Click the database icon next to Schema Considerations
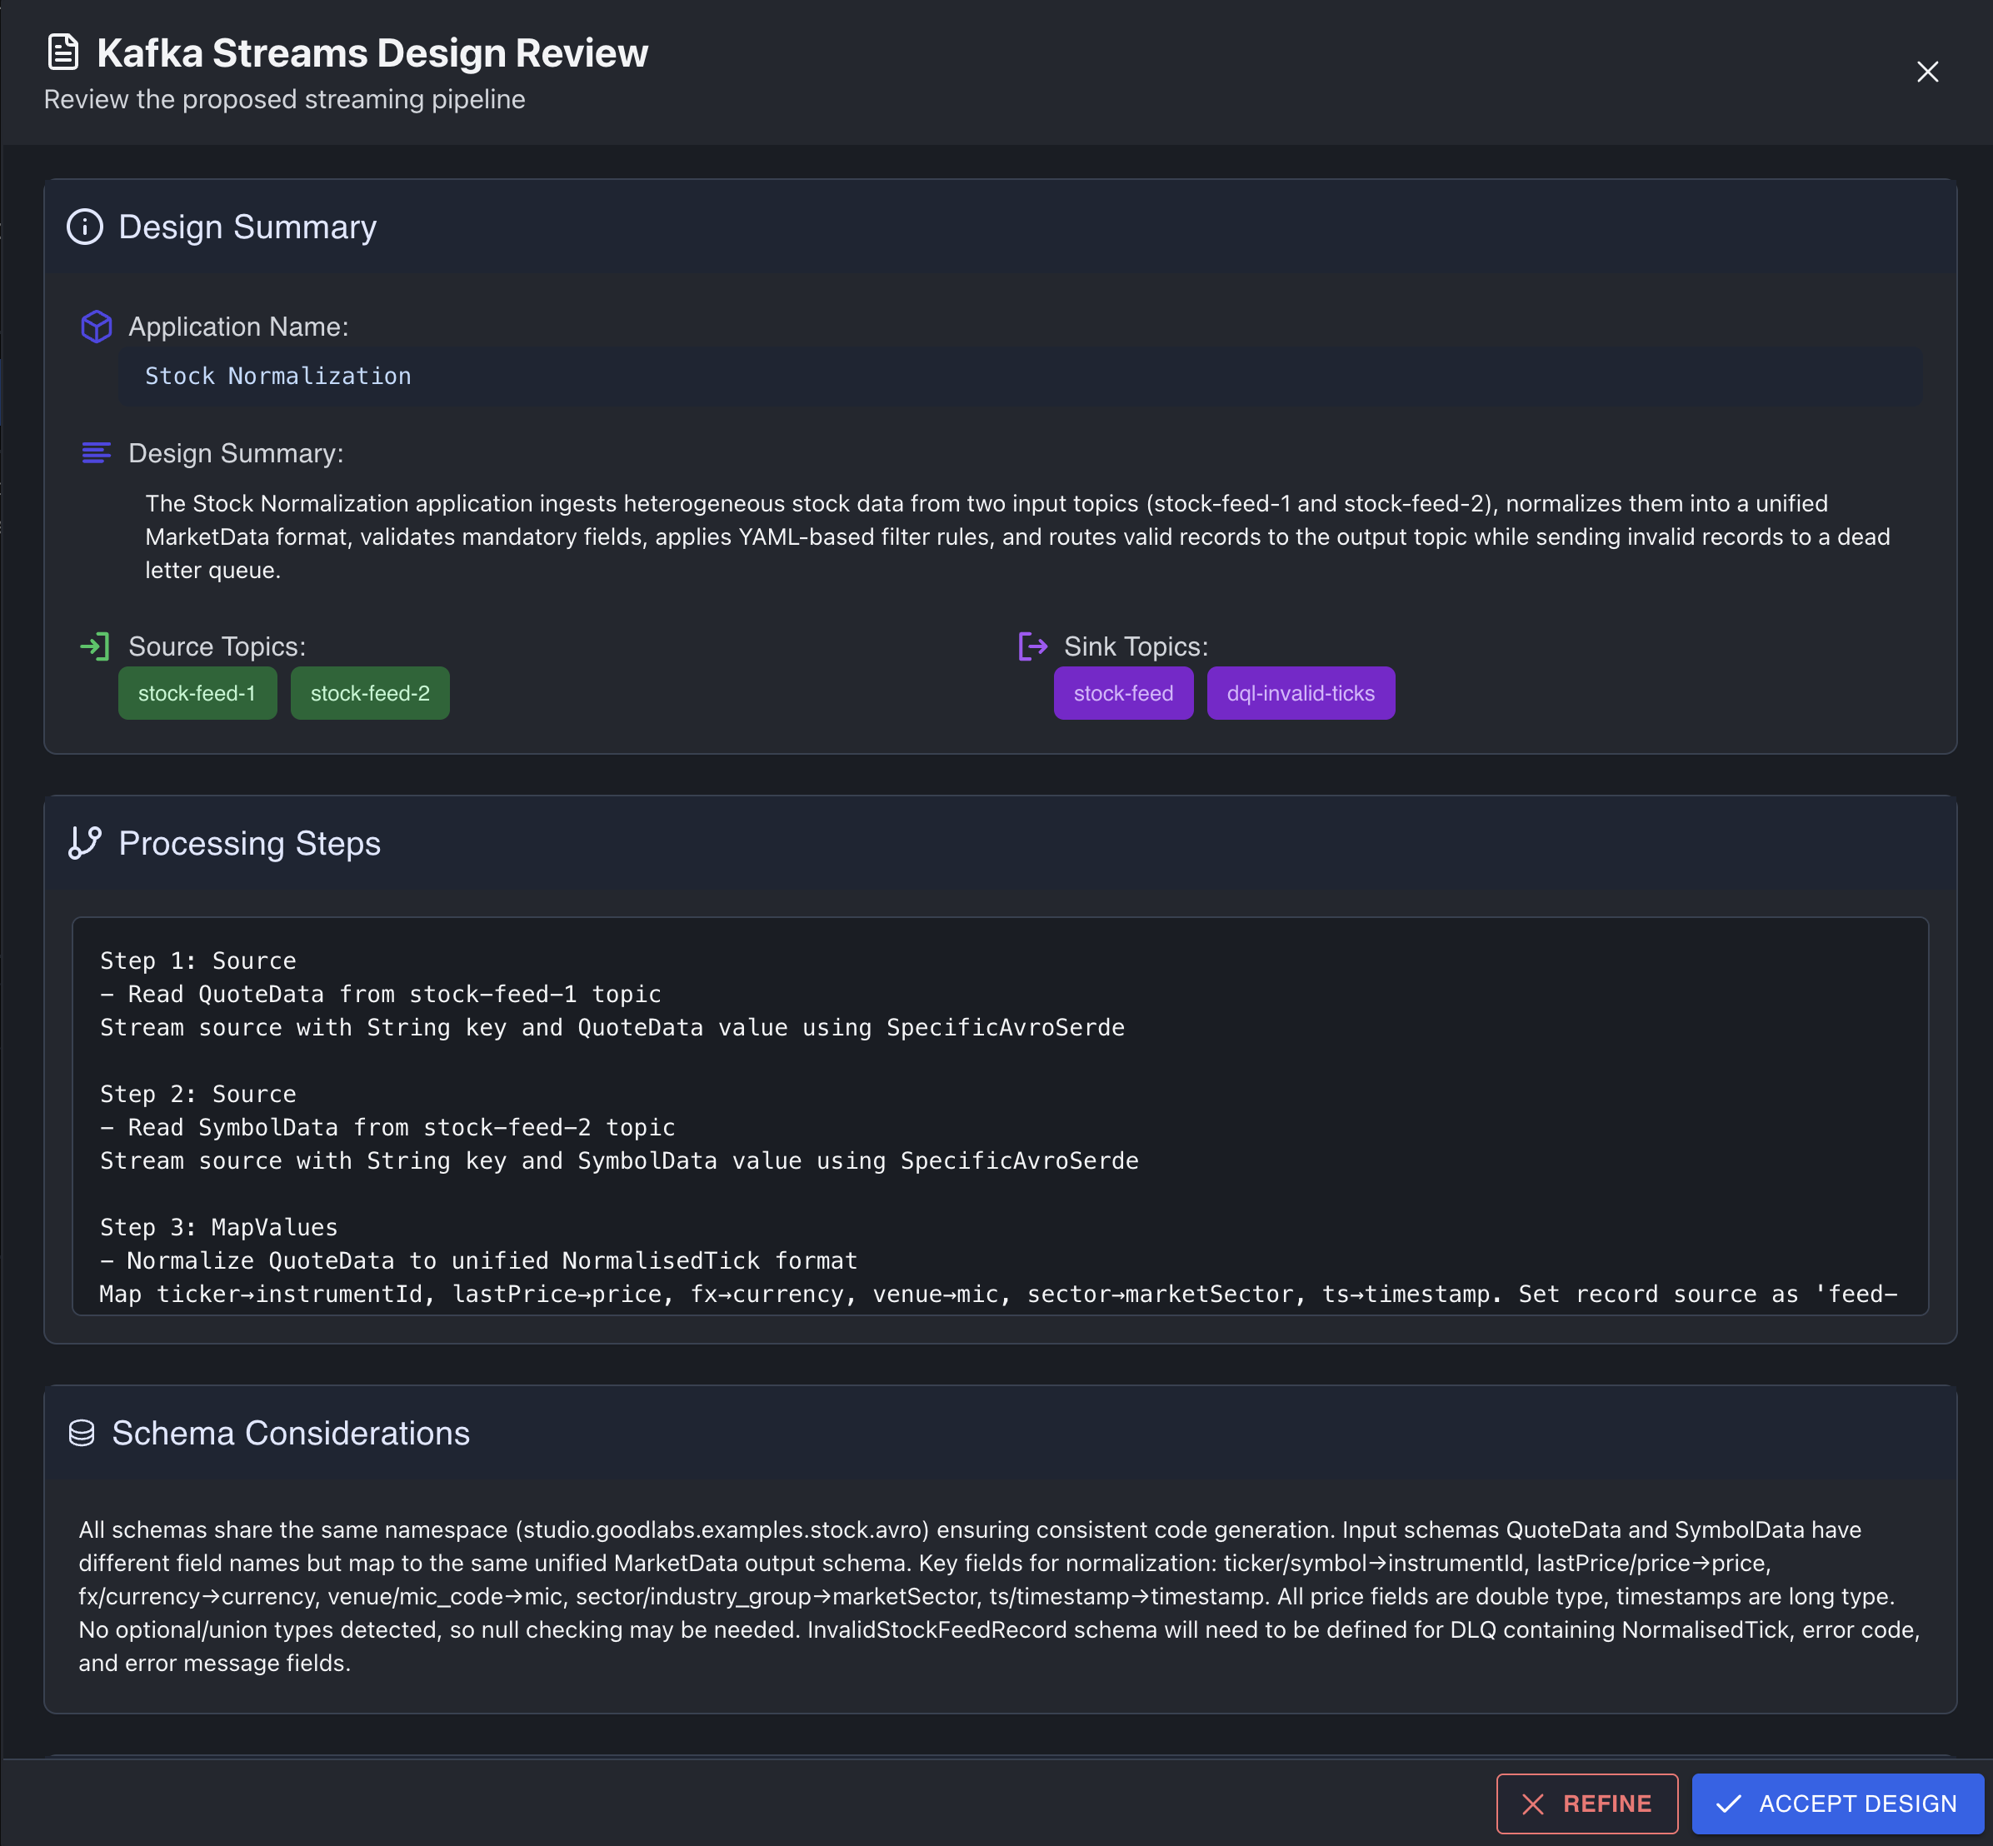The height and width of the screenshot is (1846, 1993). (x=82, y=1434)
